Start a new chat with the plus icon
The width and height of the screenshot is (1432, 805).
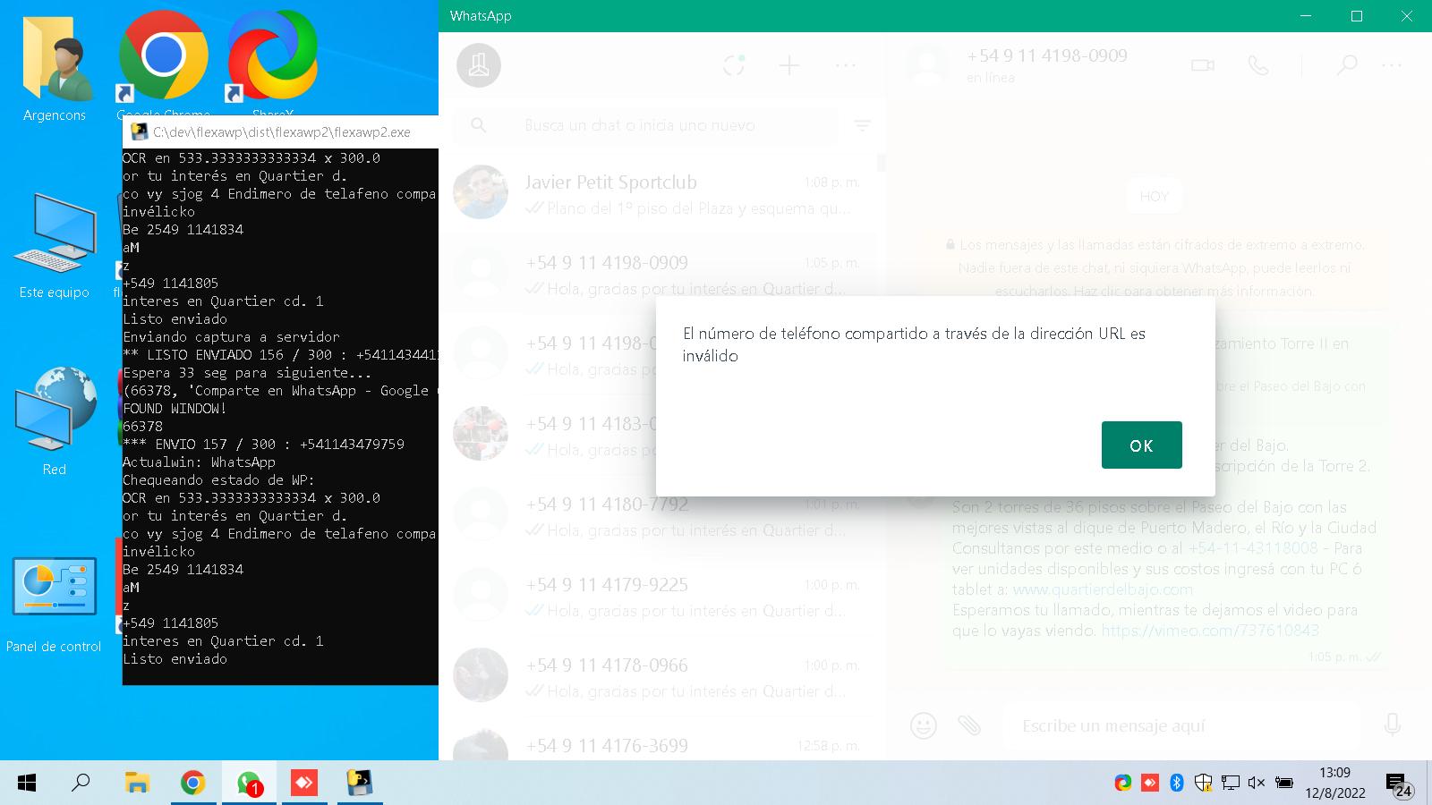(789, 65)
